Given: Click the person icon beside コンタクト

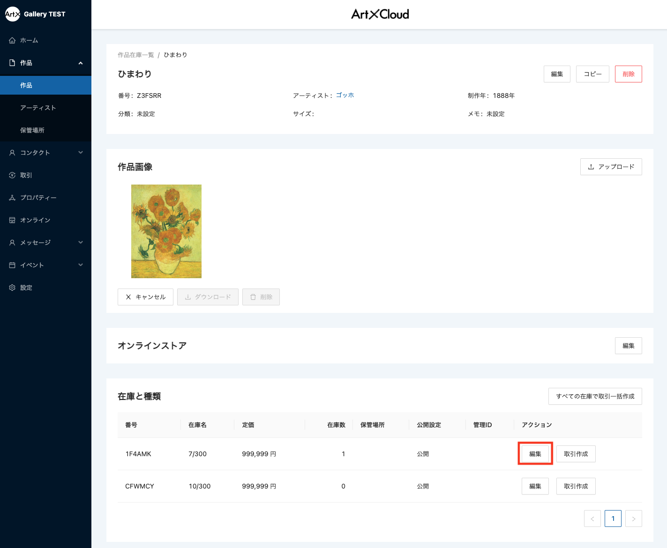Looking at the screenshot, I should (x=12, y=153).
